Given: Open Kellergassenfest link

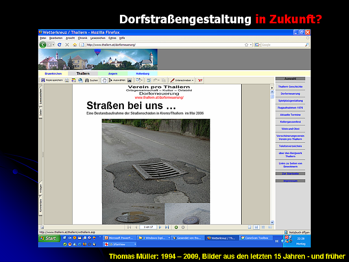Looking at the screenshot, I should click(x=290, y=122).
